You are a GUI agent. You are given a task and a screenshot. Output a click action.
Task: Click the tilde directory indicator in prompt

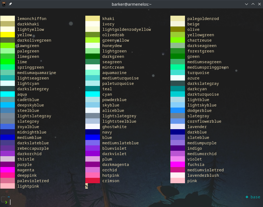click(9, 197)
